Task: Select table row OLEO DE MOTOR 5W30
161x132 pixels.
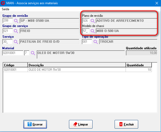Action: click(x=77, y=70)
